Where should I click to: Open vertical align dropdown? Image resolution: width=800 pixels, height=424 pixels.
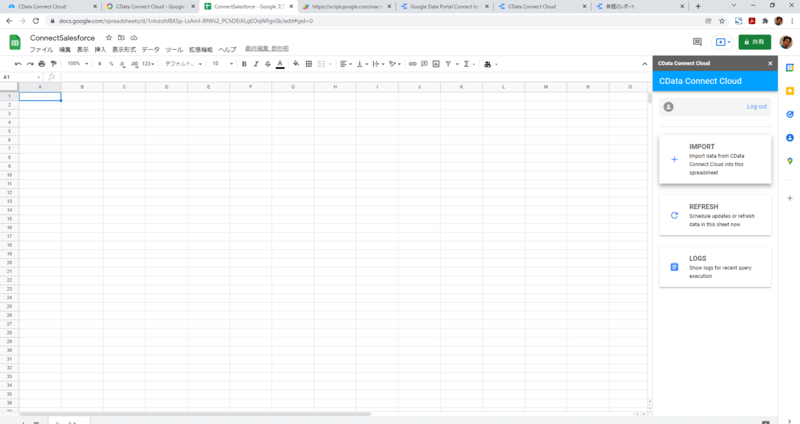pyautogui.click(x=363, y=64)
